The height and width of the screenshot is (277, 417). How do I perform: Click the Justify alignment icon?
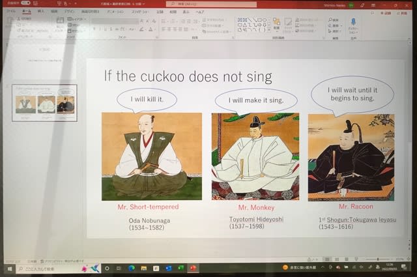[x=180, y=29]
